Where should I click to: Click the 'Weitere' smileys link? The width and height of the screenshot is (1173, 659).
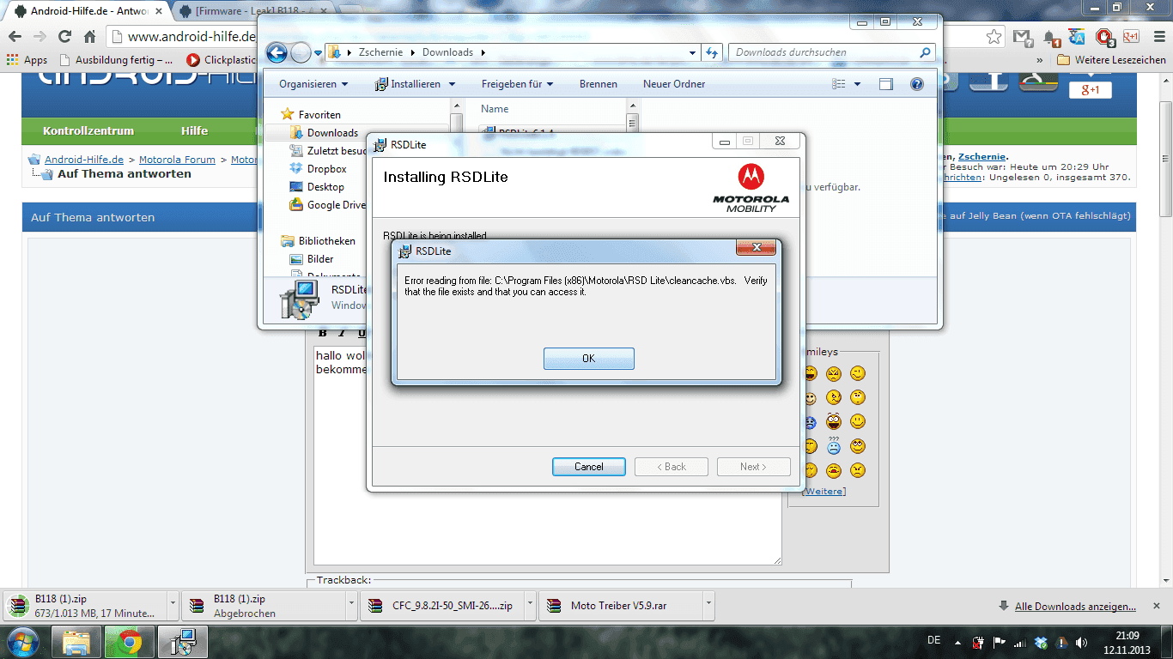[x=824, y=491]
